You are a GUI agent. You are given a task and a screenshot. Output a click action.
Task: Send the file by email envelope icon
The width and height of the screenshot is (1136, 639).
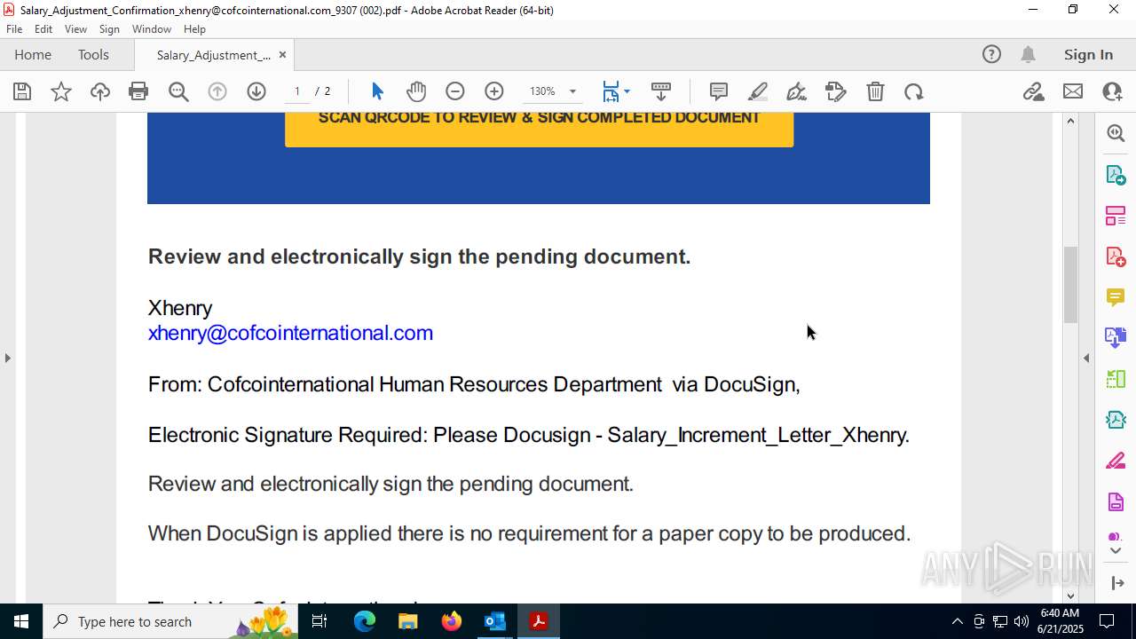pos(1073,91)
